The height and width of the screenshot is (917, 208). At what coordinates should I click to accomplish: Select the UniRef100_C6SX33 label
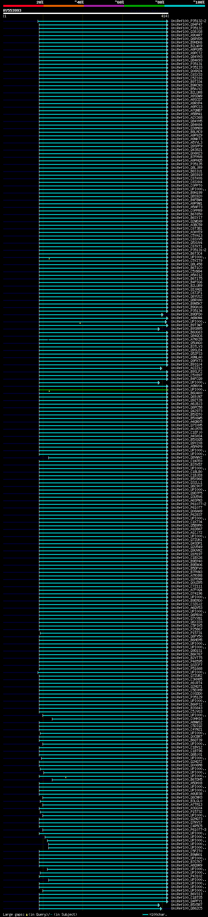187,74
